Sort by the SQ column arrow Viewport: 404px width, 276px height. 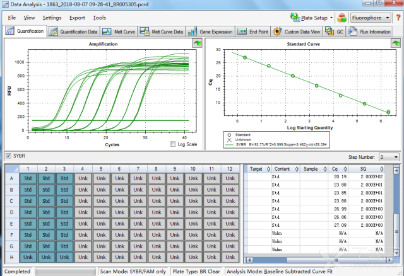click(x=381, y=169)
